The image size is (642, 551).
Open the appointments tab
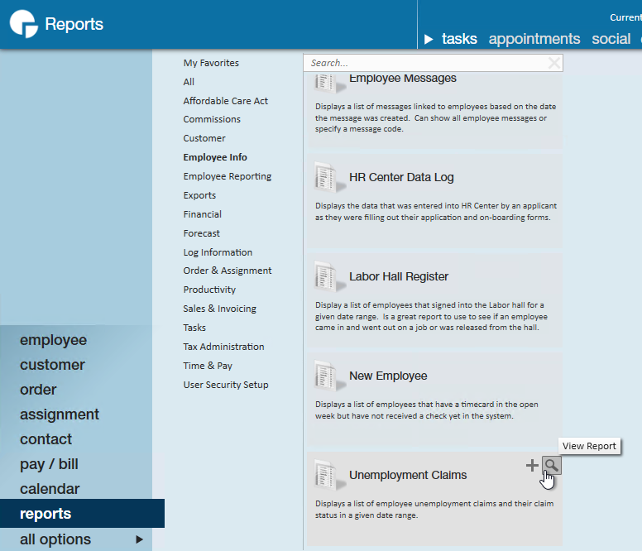coord(534,39)
